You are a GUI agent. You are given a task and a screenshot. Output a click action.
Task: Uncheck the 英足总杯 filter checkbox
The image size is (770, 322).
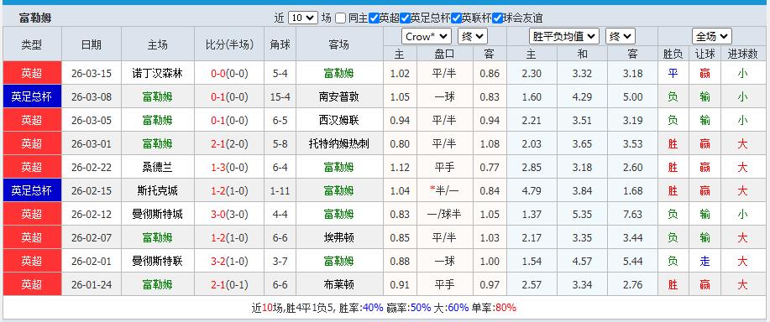pyautogui.click(x=405, y=18)
